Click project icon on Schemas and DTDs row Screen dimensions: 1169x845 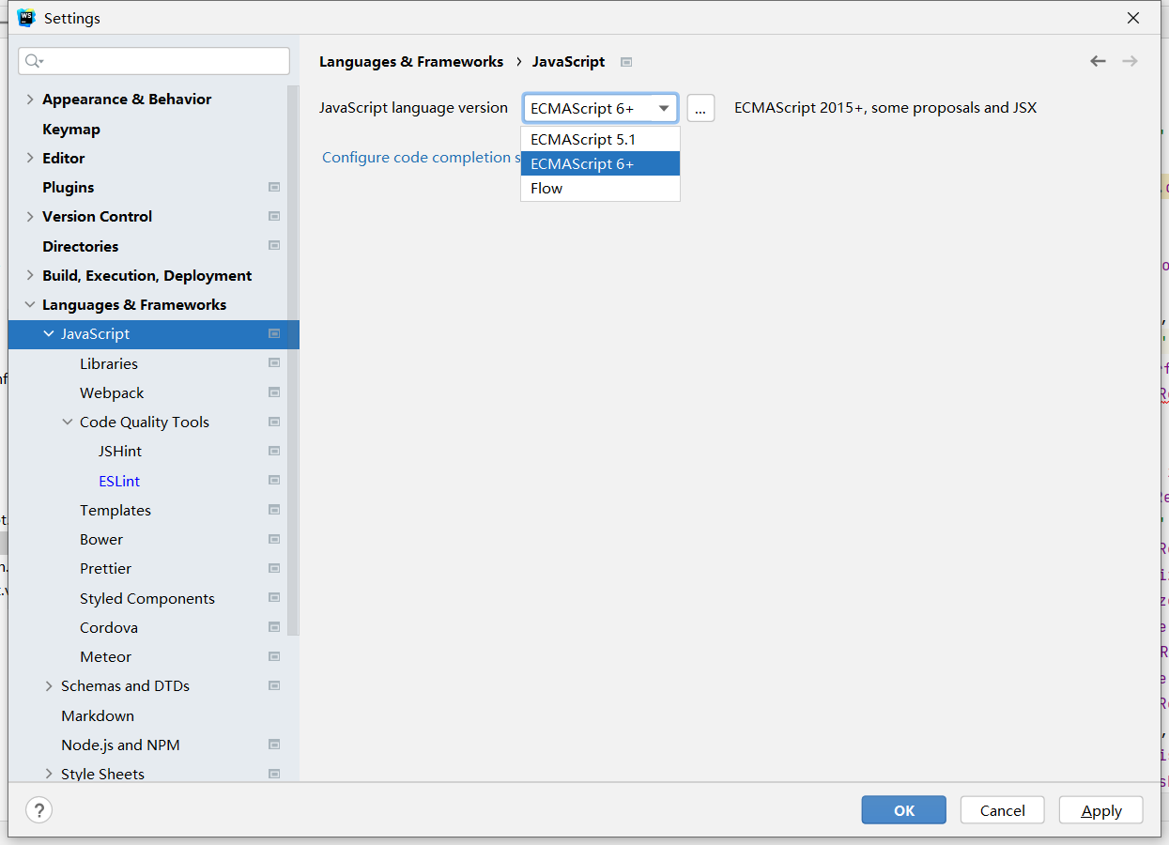274,685
